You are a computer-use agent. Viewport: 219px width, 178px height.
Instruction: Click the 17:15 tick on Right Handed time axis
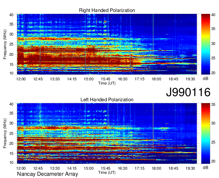(x=139, y=79)
